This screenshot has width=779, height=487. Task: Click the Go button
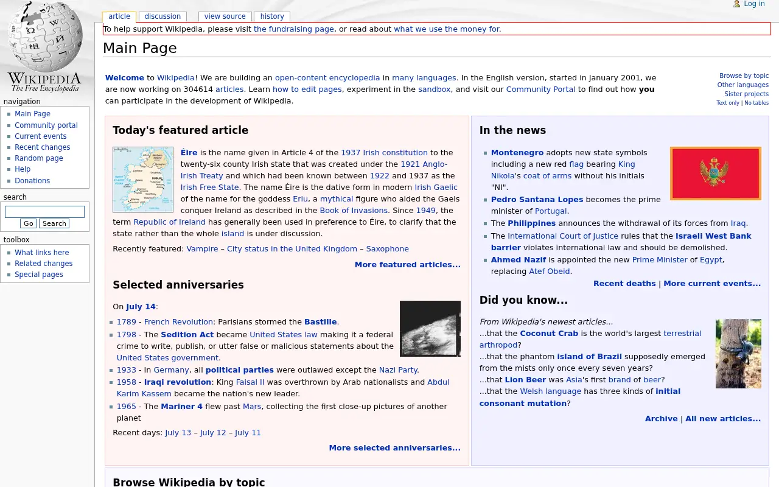(28, 223)
